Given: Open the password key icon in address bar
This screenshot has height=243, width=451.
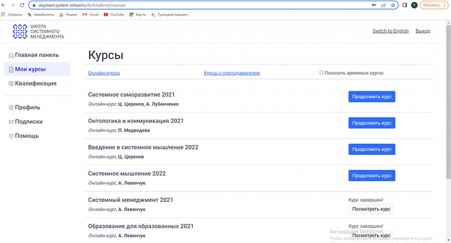Looking at the screenshot, I should point(374,5).
